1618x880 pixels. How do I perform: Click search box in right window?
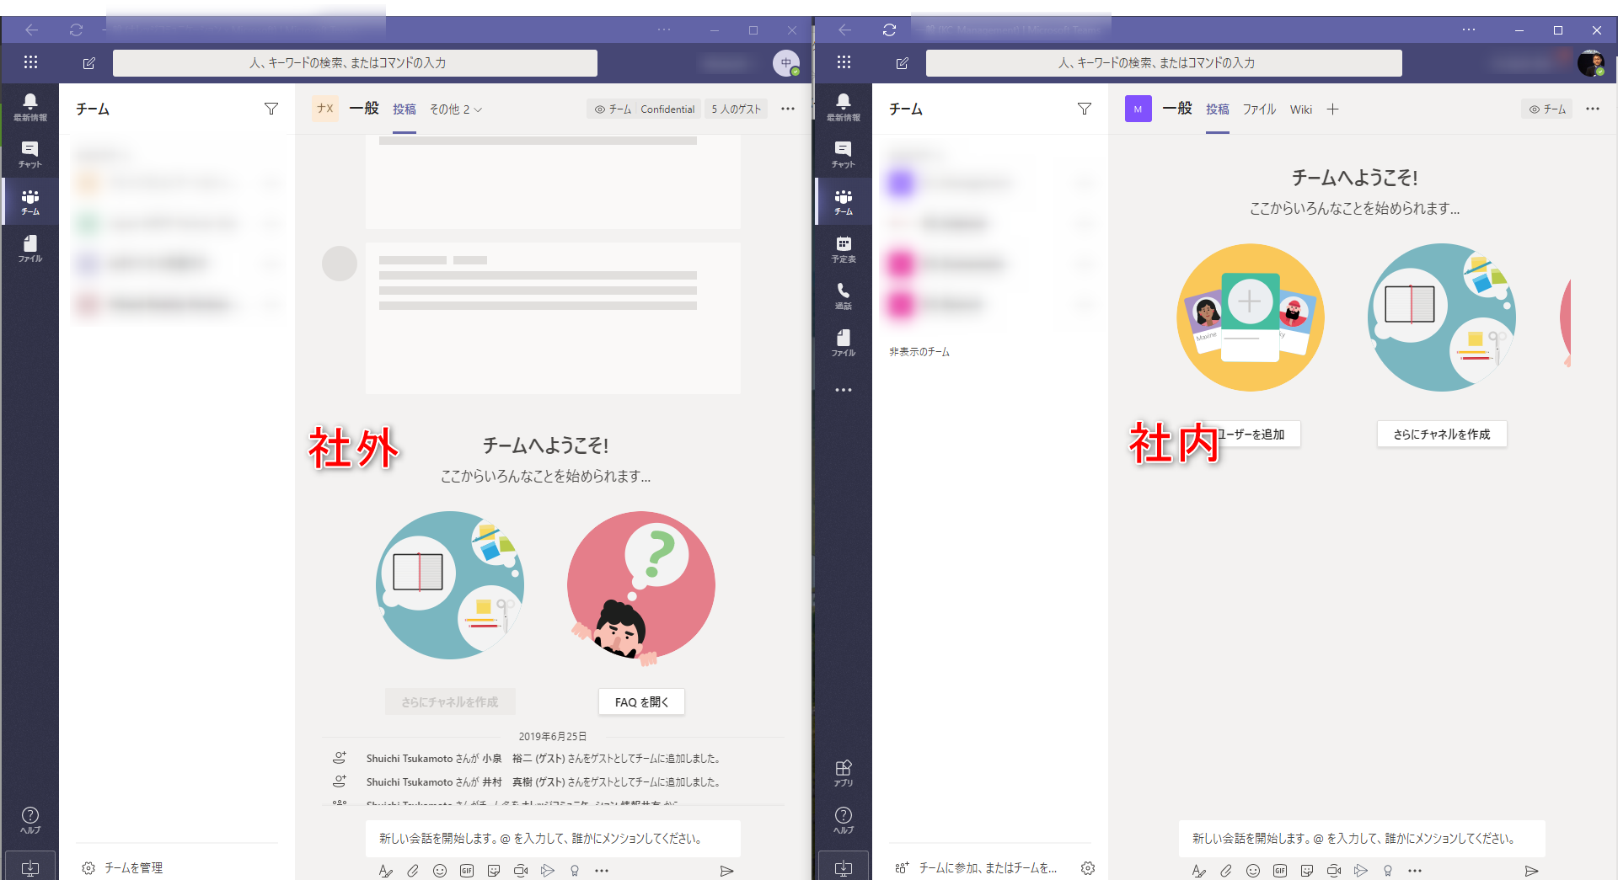coord(1164,63)
